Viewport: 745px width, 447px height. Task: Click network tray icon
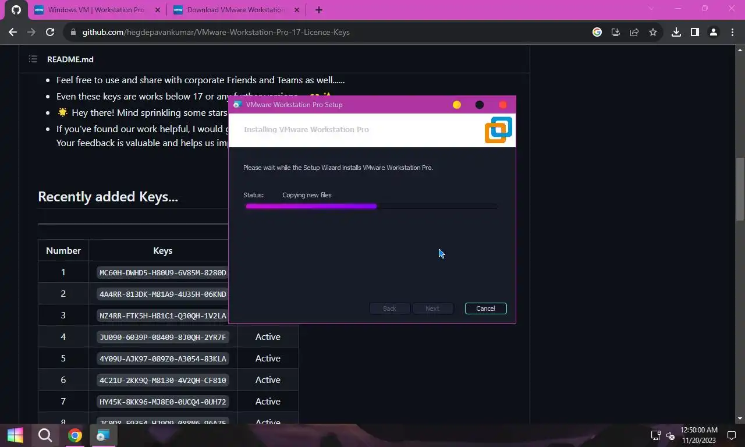click(x=655, y=435)
